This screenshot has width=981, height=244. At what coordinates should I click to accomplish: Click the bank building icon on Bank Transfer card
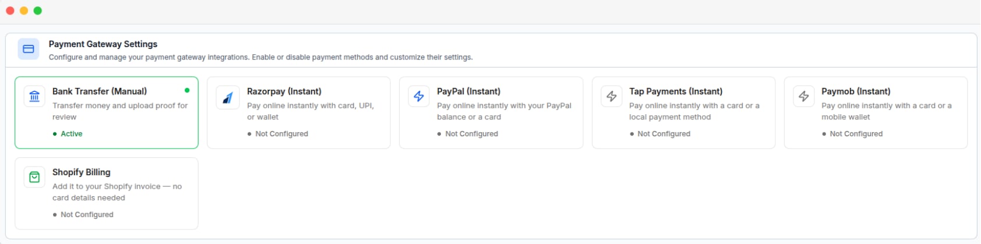(34, 97)
